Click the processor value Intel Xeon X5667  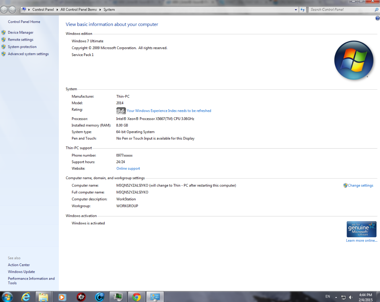tap(155, 119)
